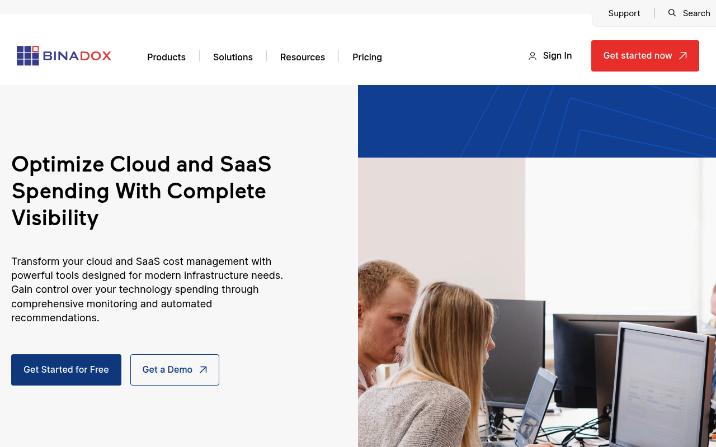Click the paragraph starting 'Transform your cloud'

tap(147, 289)
